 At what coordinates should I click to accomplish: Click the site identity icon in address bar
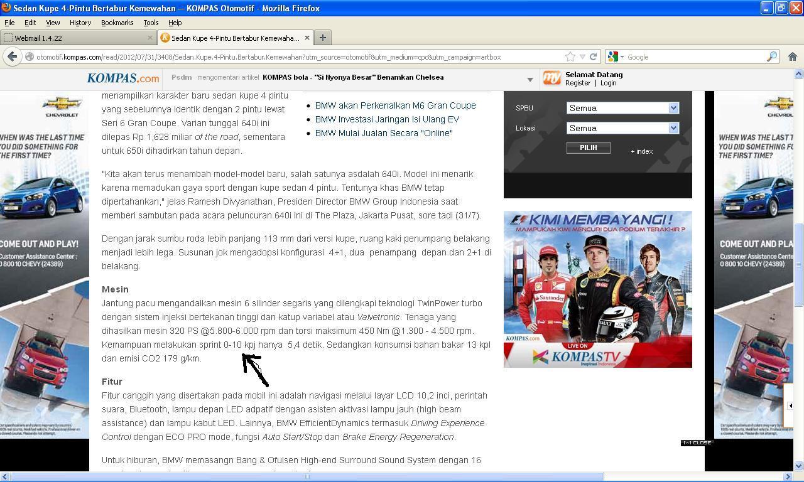tap(29, 56)
